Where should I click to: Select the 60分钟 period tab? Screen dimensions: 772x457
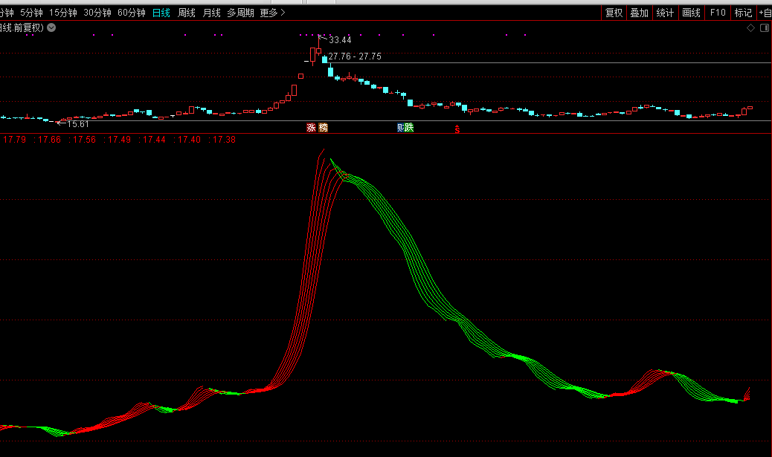point(132,13)
